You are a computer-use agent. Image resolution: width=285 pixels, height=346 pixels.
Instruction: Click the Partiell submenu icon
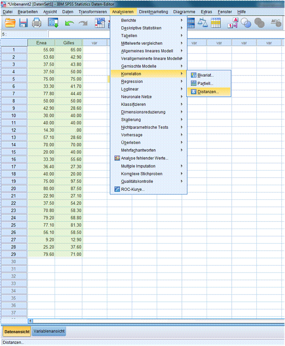194,83
